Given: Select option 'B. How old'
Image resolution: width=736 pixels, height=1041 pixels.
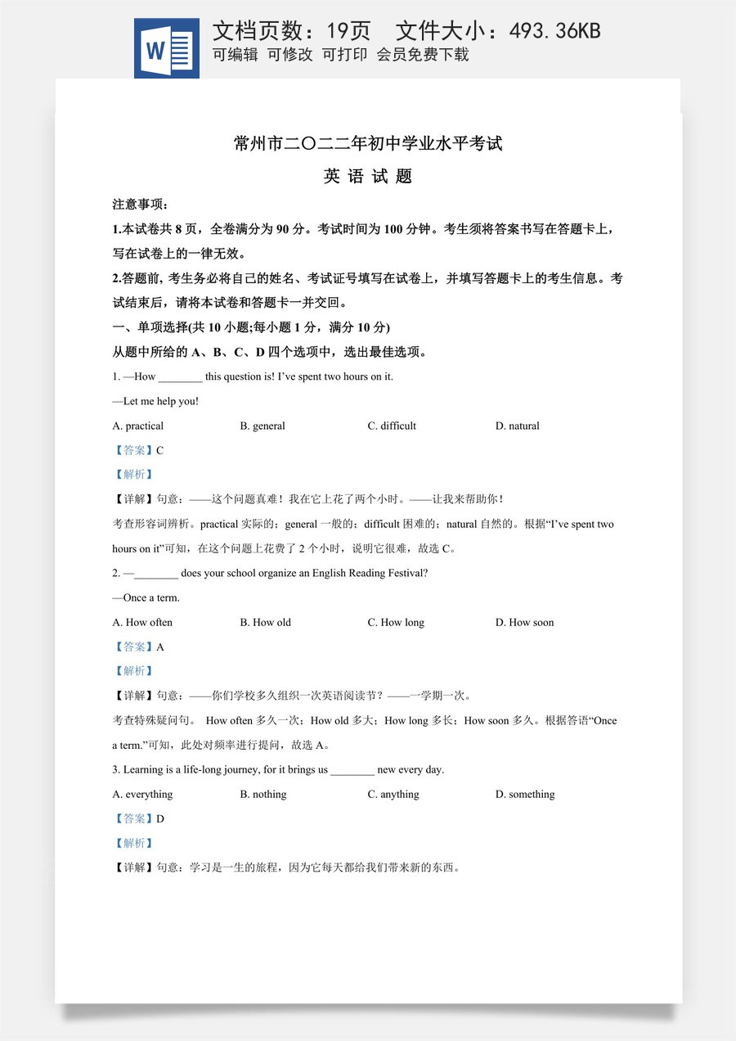Looking at the screenshot, I should pos(265,622).
